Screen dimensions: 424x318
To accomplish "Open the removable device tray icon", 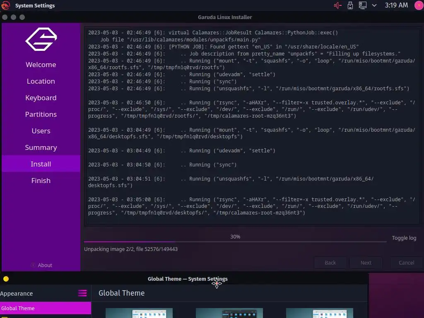I will (350, 5).
